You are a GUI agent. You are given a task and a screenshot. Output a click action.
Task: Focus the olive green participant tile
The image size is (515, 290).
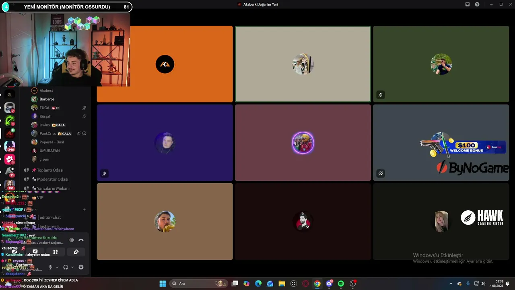(x=441, y=64)
